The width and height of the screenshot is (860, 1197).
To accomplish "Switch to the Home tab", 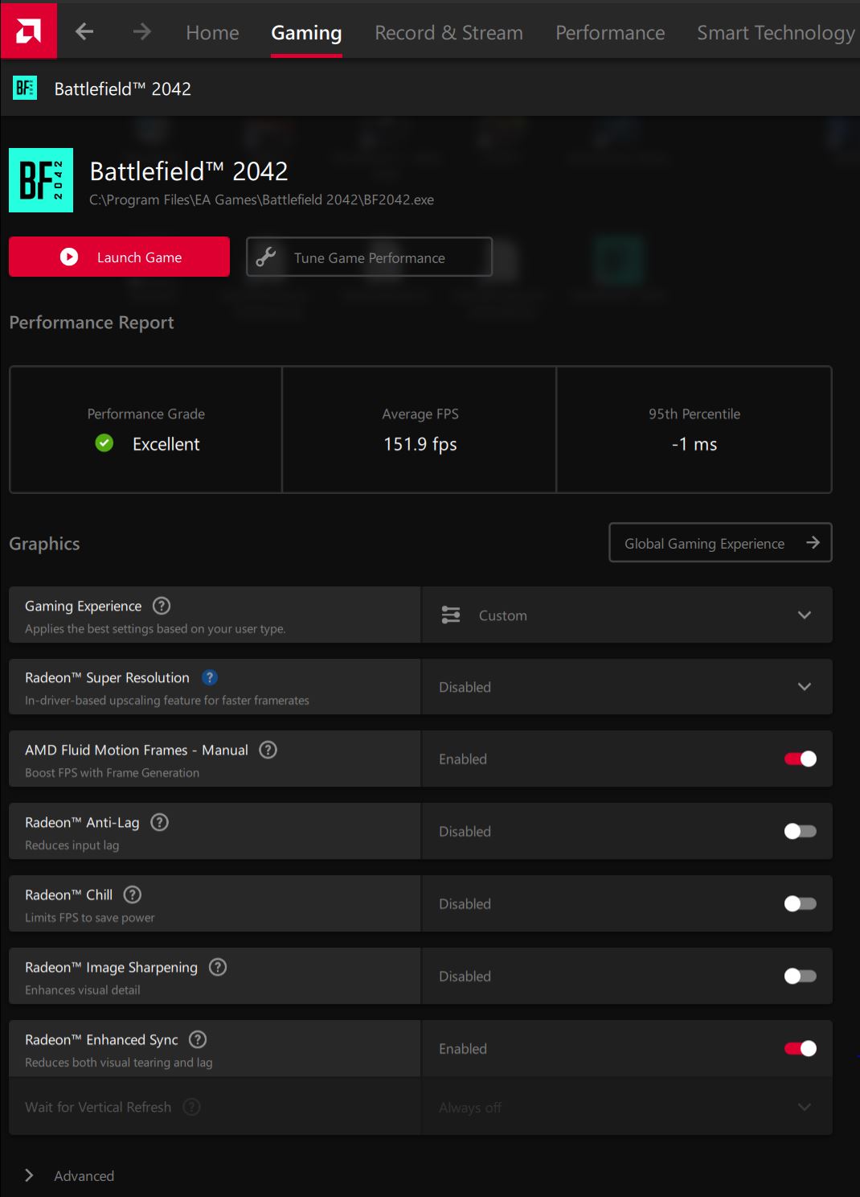I will 212,33.
